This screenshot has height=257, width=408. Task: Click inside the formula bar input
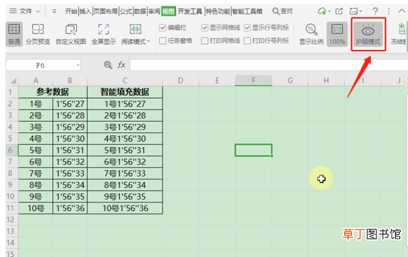pos(268,65)
